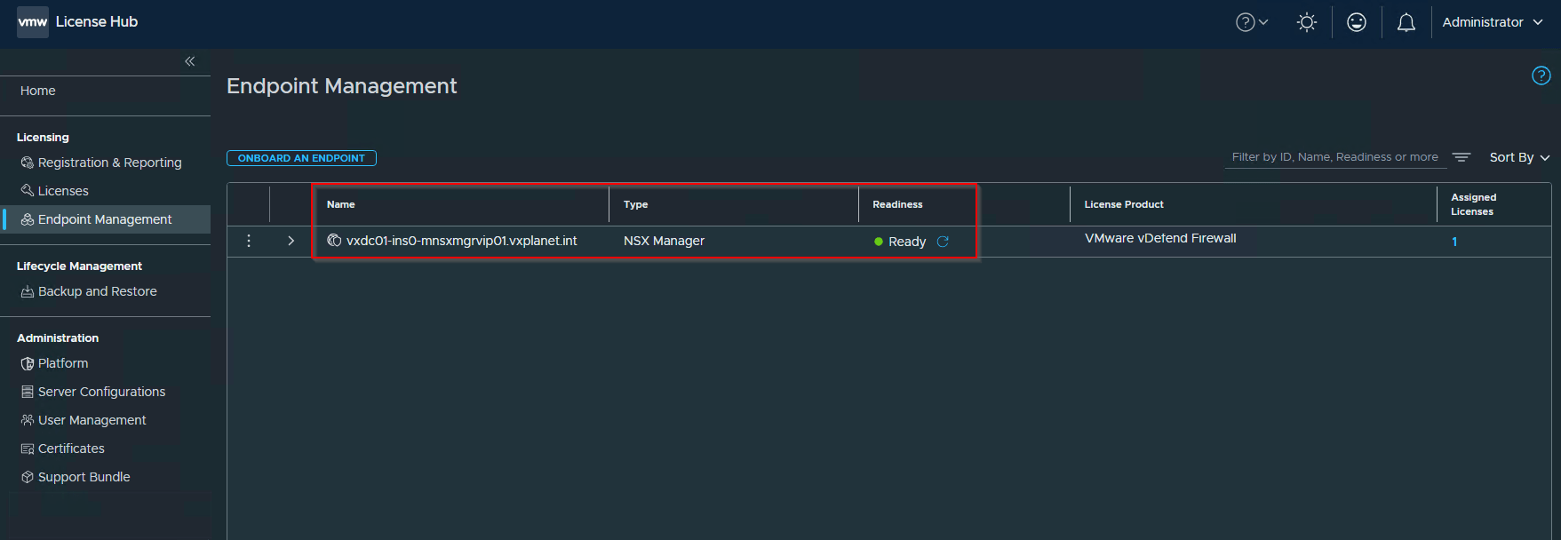Click the Platform shield icon

pos(28,363)
